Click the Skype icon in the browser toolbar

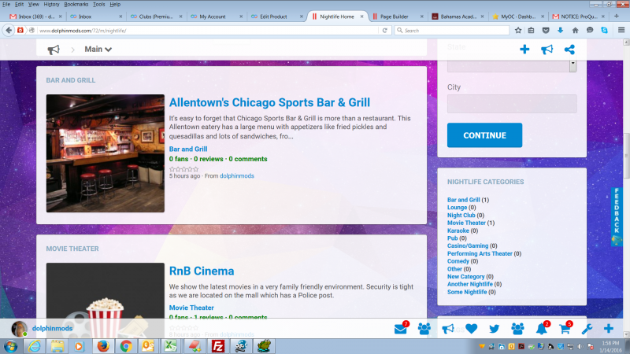[604, 30]
